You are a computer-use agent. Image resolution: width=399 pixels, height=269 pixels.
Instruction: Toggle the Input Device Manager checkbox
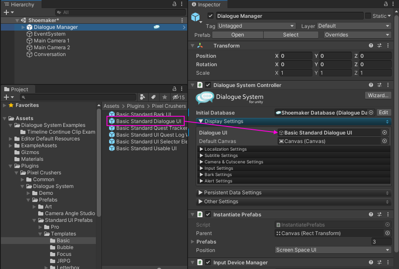(208, 262)
